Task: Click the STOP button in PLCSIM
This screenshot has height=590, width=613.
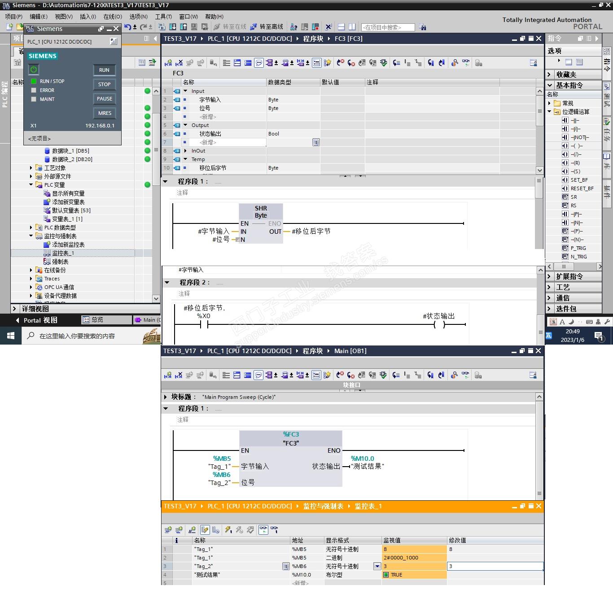Action: coord(104,84)
